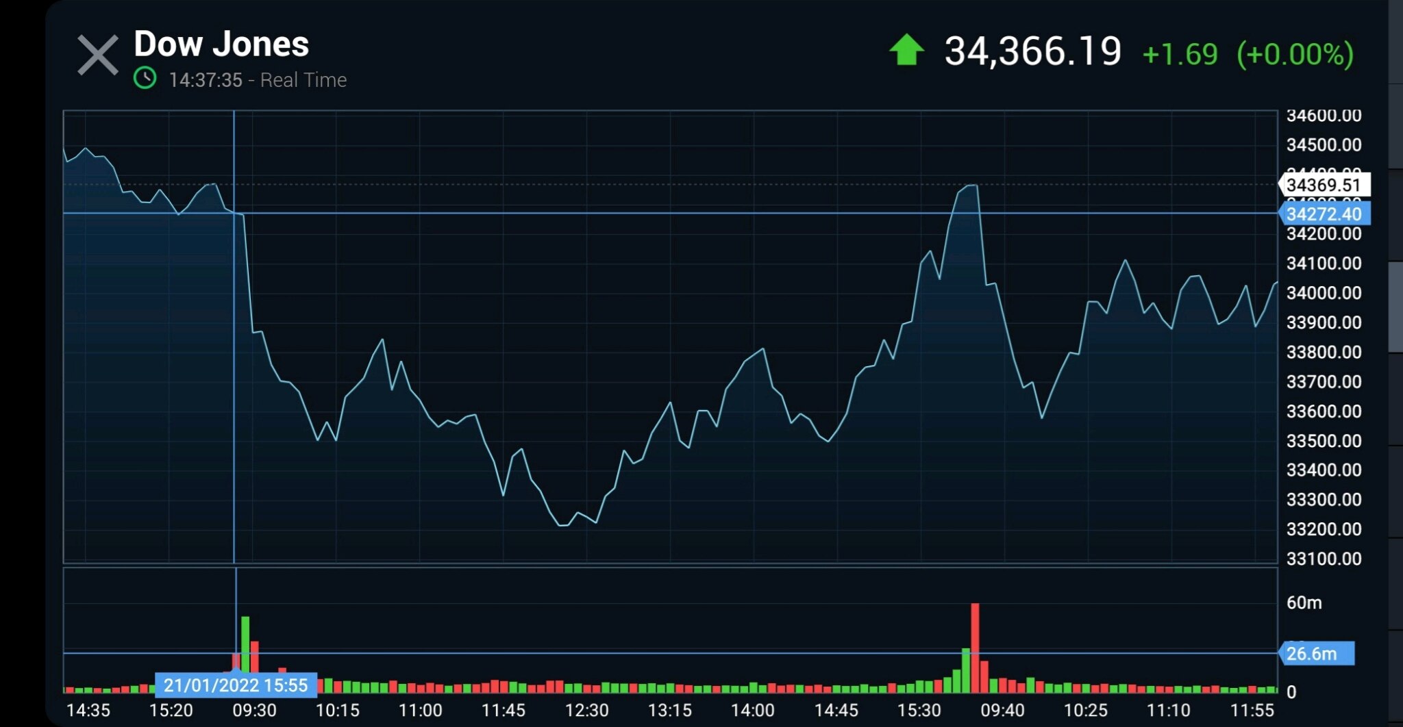The height and width of the screenshot is (727, 1403).
Task: Click the 33200.00 price axis label
Action: click(x=1324, y=529)
